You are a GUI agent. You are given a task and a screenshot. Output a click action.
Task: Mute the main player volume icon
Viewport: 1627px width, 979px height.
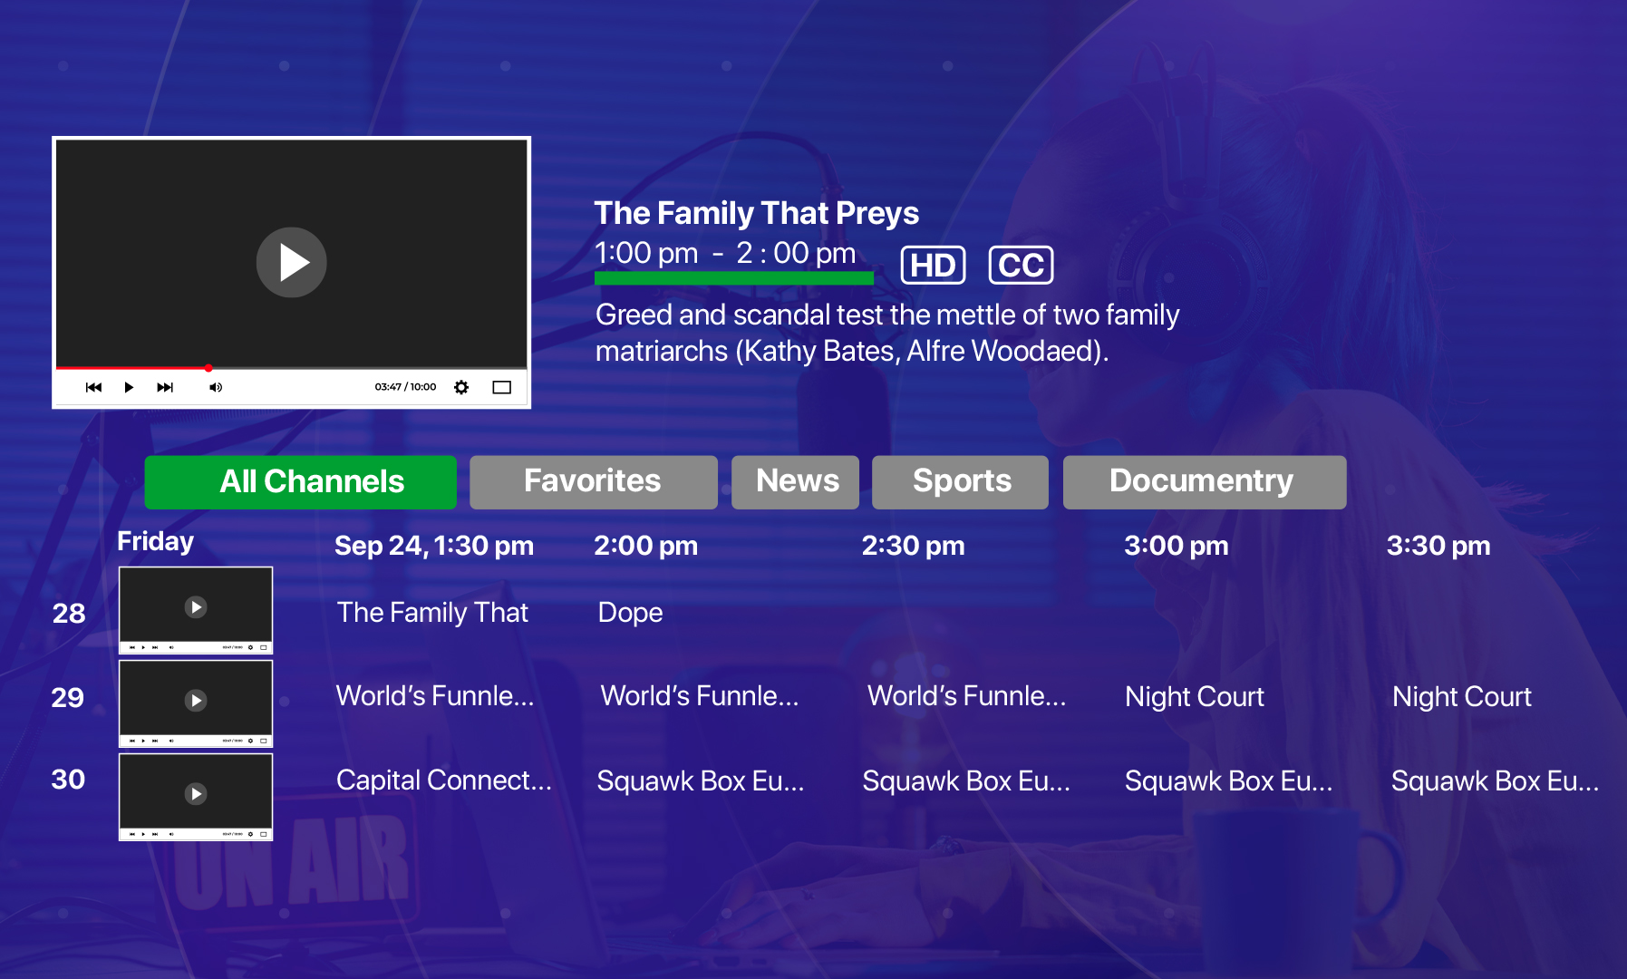[216, 387]
